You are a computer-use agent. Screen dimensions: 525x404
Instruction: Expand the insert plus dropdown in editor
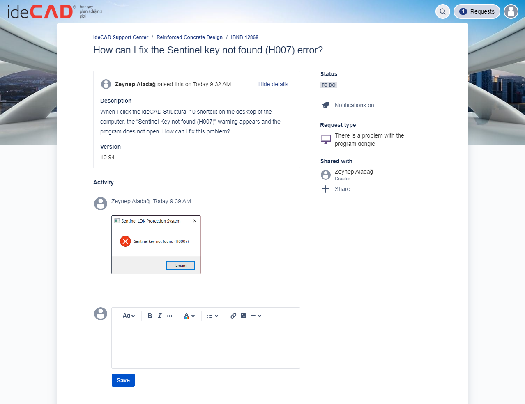[256, 316]
